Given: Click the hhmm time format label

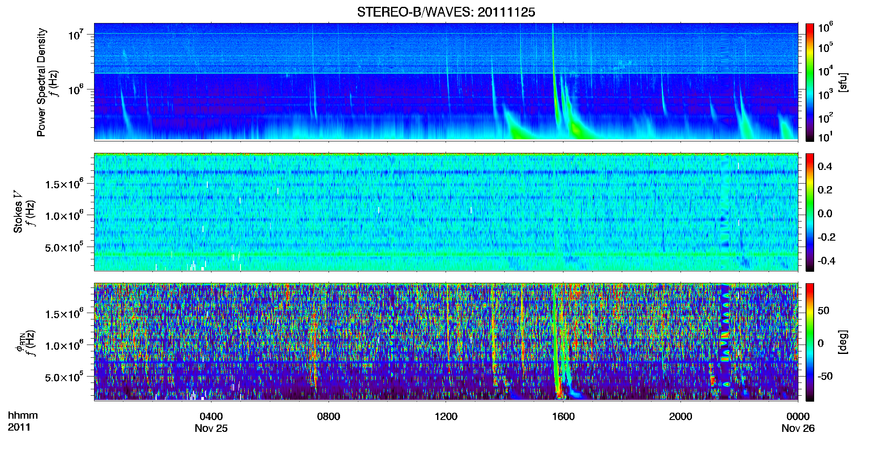Looking at the screenshot, I should (23, 416).
